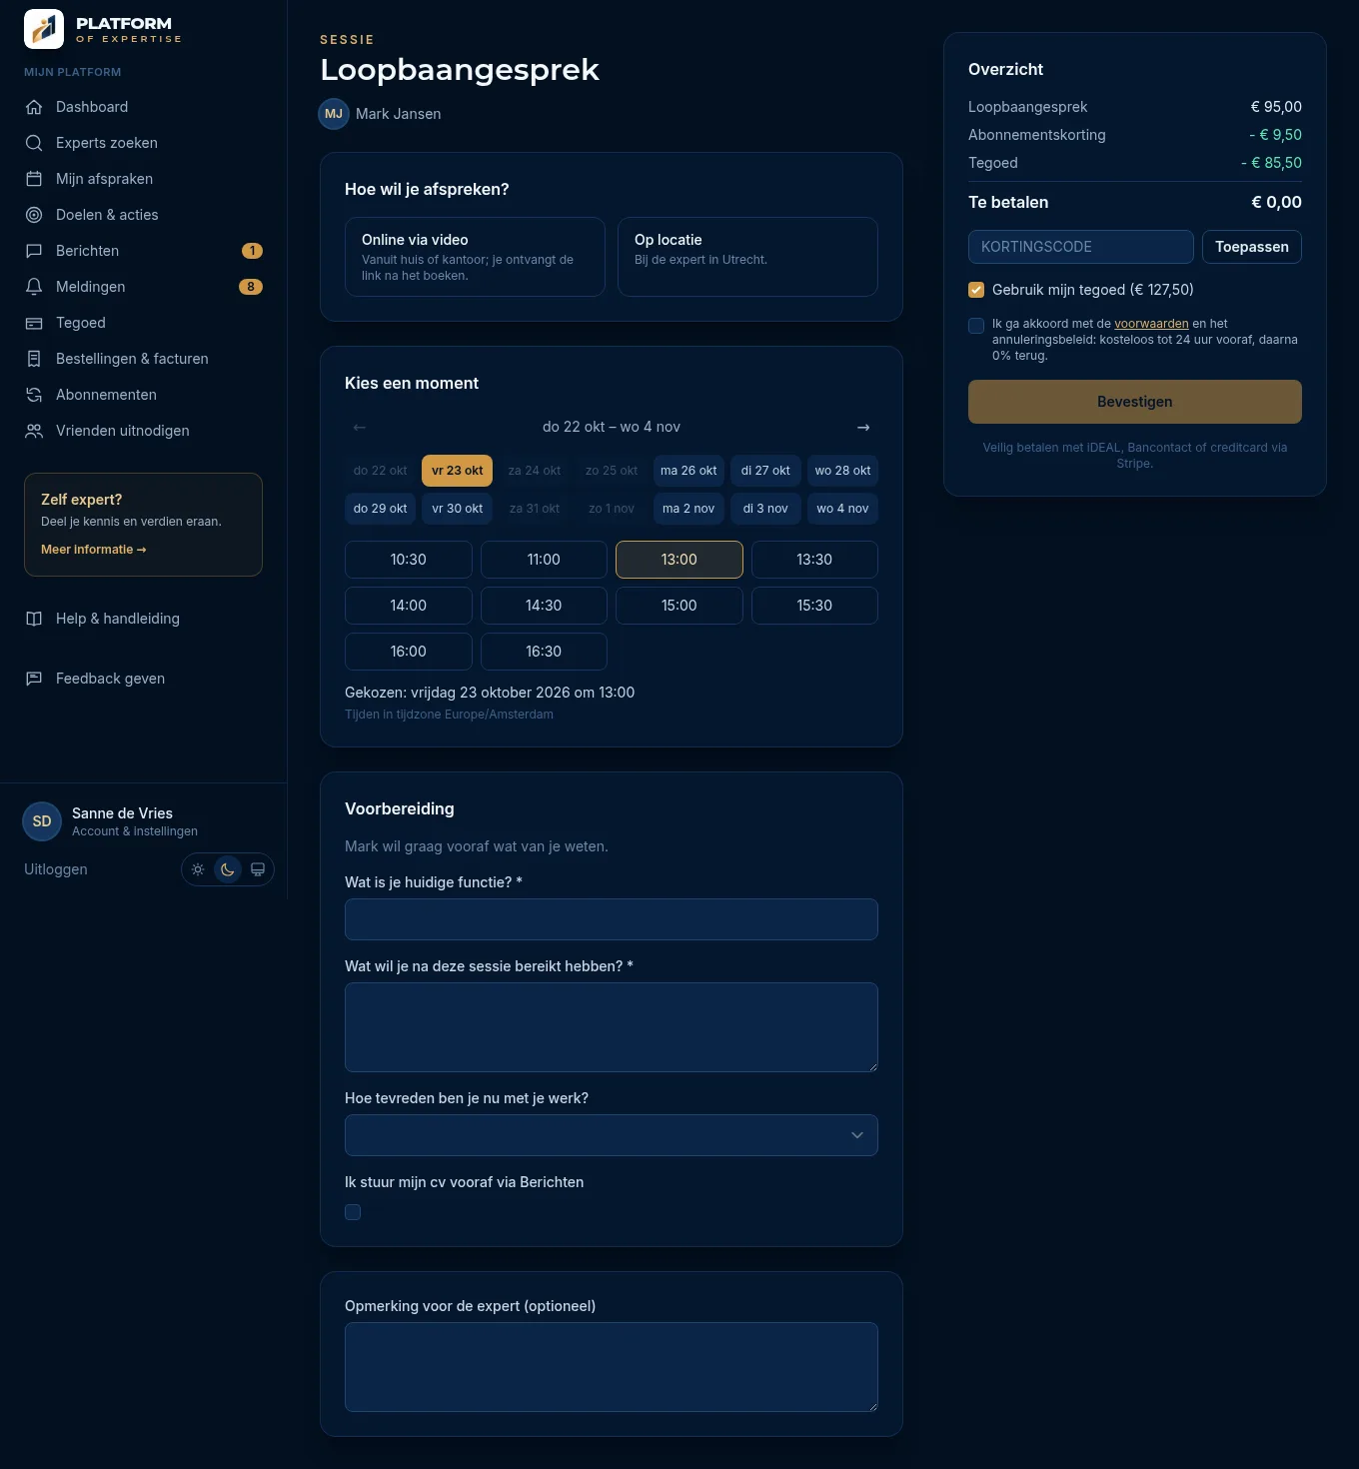Open Dashboard via the home icon

[x=34, y=107]
